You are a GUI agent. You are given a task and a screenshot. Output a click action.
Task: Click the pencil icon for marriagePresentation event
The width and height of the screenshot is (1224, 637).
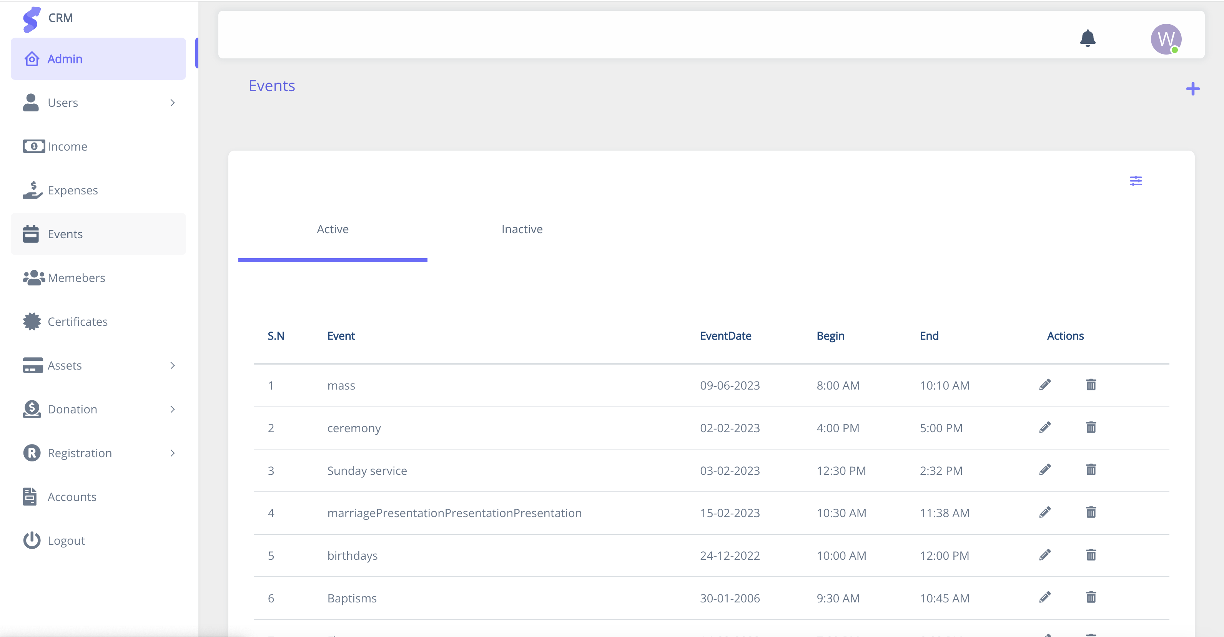pos(1044,513)
